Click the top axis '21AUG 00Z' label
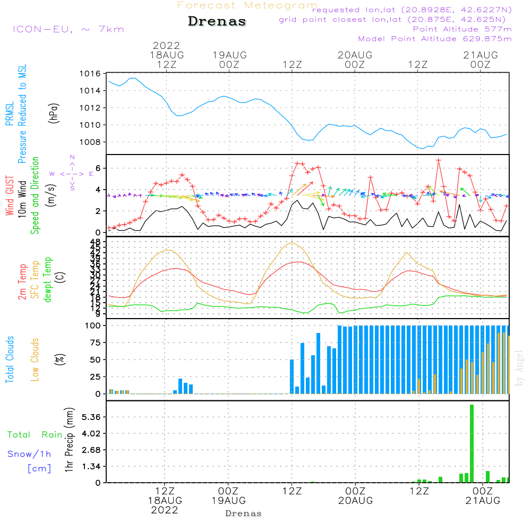 coord(481,59)
